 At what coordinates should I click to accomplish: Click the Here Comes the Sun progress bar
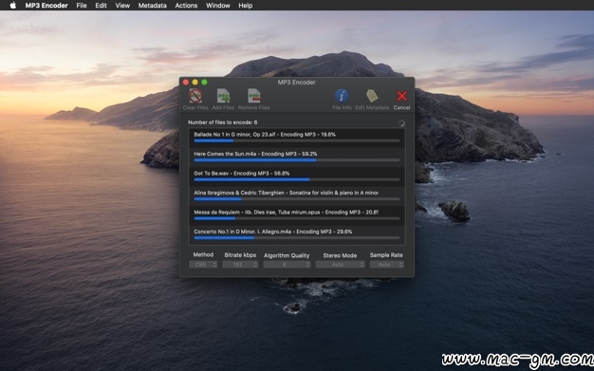(x=297, y=160)
